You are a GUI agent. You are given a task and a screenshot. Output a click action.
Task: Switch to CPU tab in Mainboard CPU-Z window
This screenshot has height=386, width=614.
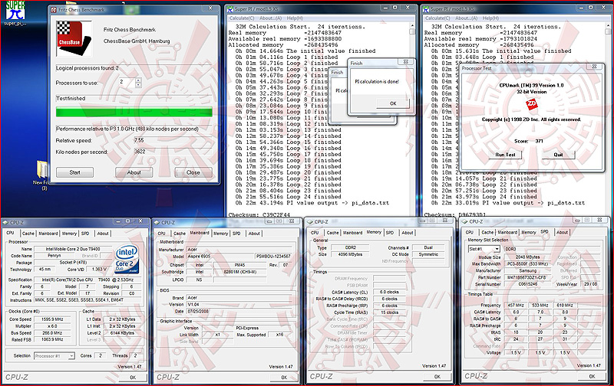pos(161,234)
